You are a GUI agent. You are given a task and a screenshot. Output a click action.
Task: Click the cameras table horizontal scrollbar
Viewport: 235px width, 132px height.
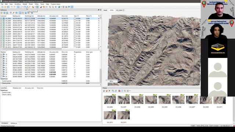click(32, 49)
